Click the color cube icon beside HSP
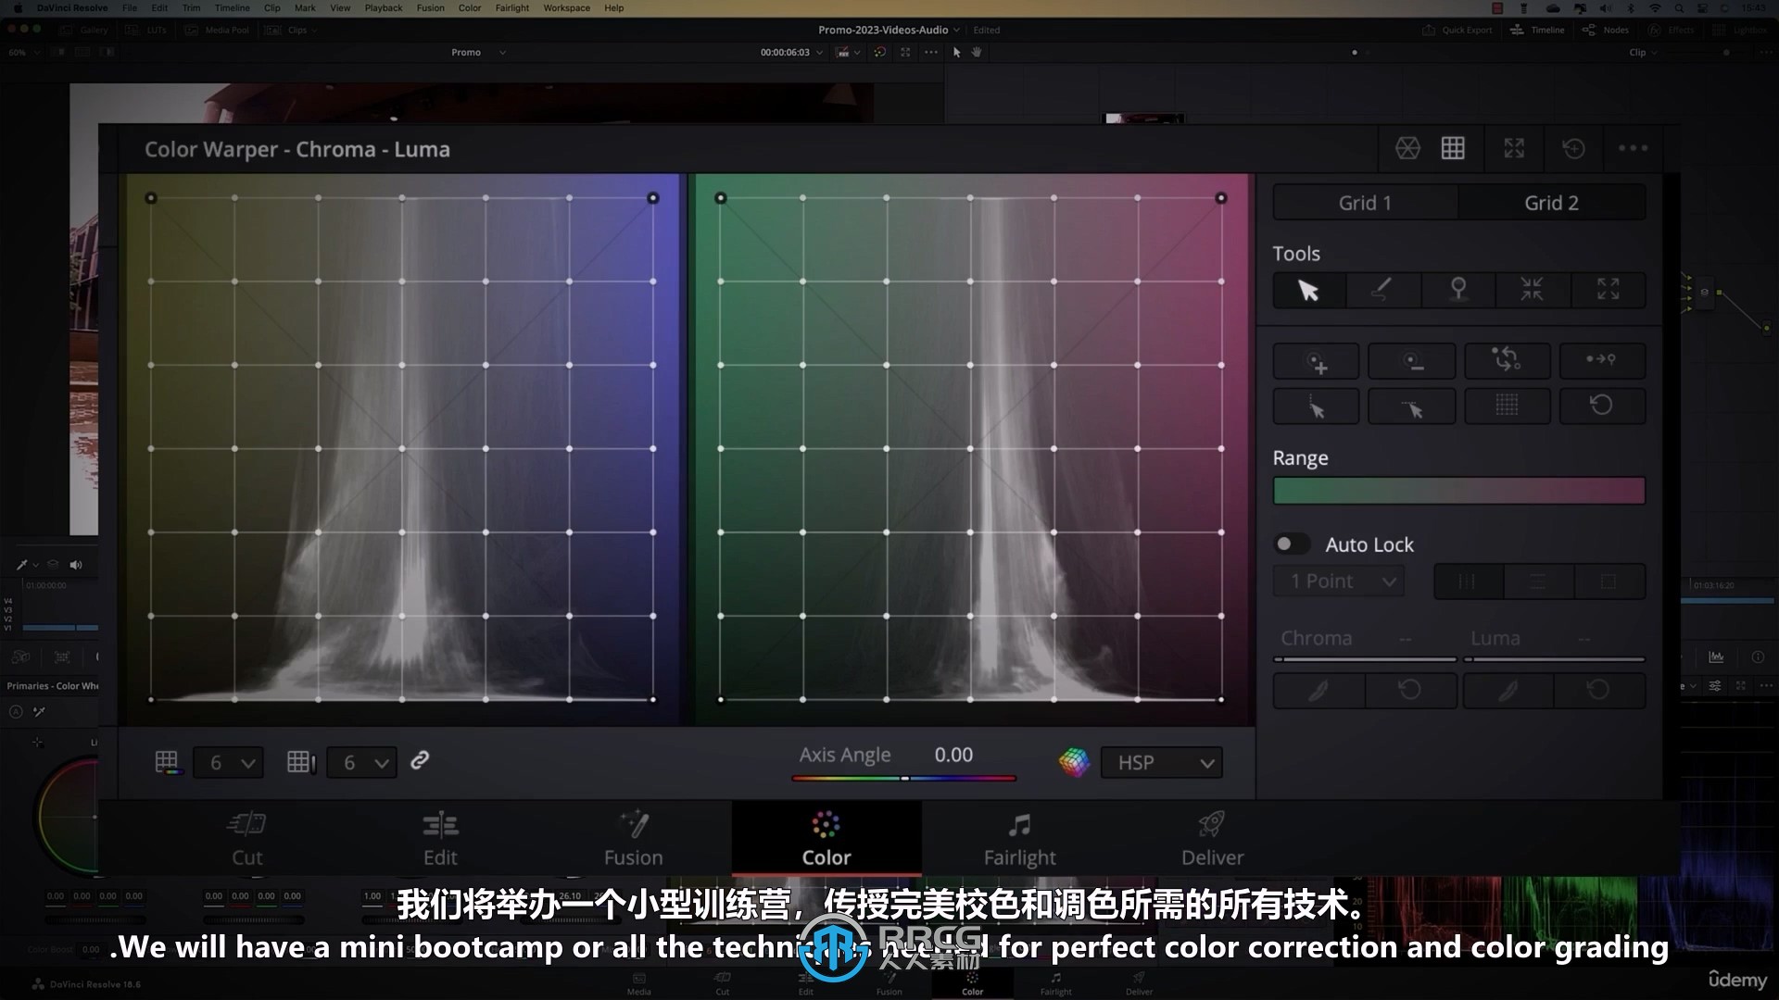The height and width of the screenshot is (1000, 1779). (1074, 762)
